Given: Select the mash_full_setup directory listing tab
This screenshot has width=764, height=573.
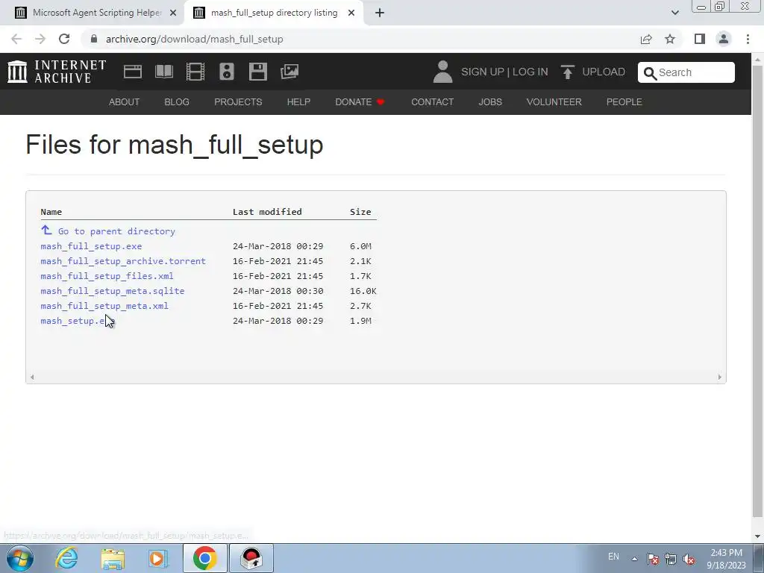Looking at the screenshot, I should click(273, 13).
